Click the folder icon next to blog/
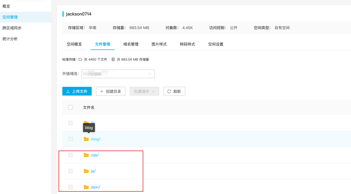This screenshot has height=194, width=351. click(86, 139)
